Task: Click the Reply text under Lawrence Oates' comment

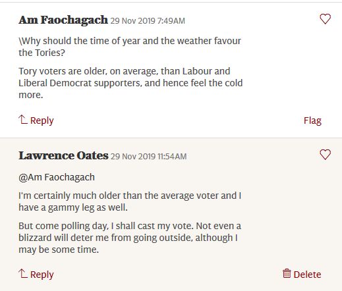Action: 42,275
